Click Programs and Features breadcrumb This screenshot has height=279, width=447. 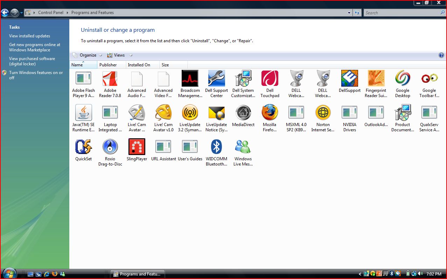(92, 13)
